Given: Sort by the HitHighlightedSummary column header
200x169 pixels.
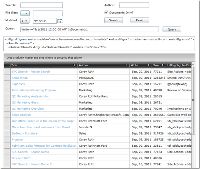Looking at the screenshot, I should click(x=179, y=65).
